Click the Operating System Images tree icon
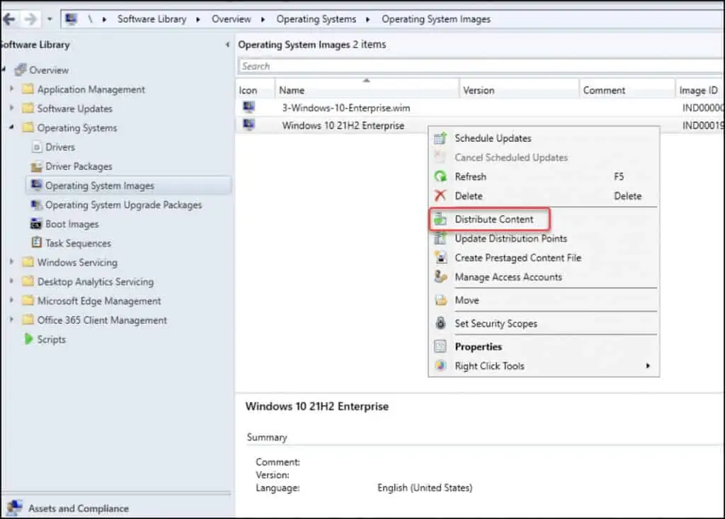The image size is (725, 519). [x=36, y=186]
